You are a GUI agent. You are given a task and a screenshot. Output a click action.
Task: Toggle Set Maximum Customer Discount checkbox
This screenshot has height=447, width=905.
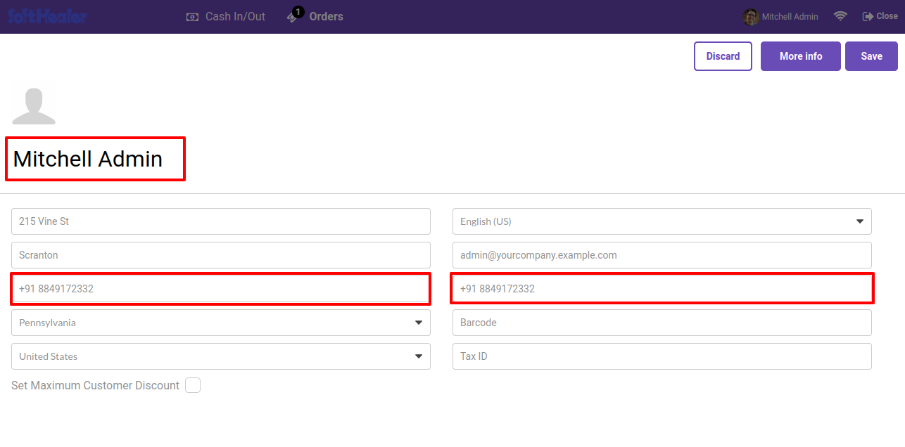193,385
